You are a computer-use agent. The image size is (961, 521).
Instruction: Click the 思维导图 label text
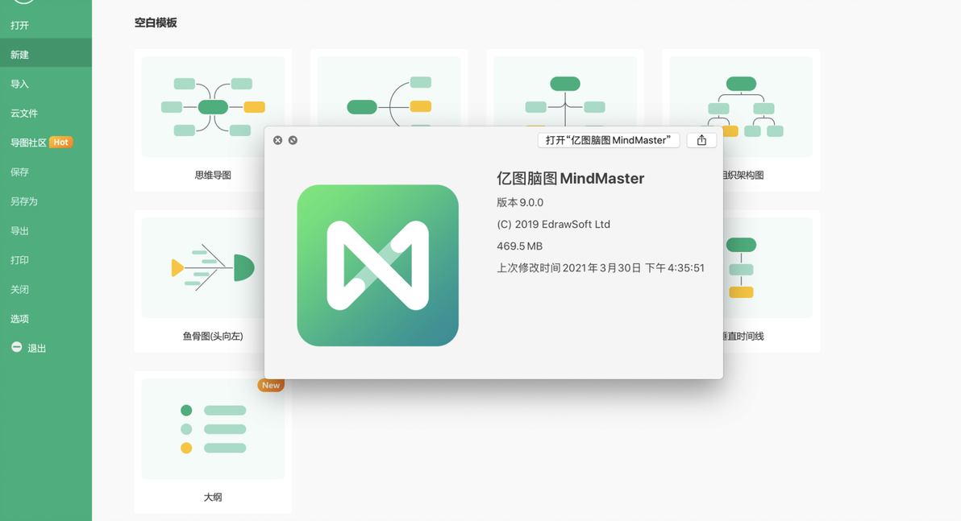point(213,175)
